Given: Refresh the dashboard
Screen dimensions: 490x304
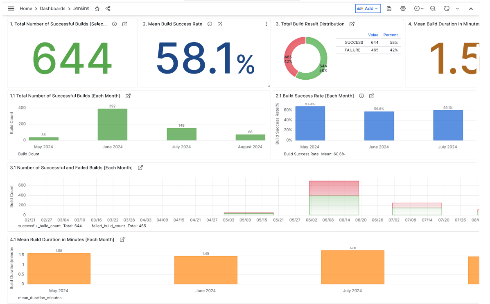Looking at the screenshot, I should (447, 9).
